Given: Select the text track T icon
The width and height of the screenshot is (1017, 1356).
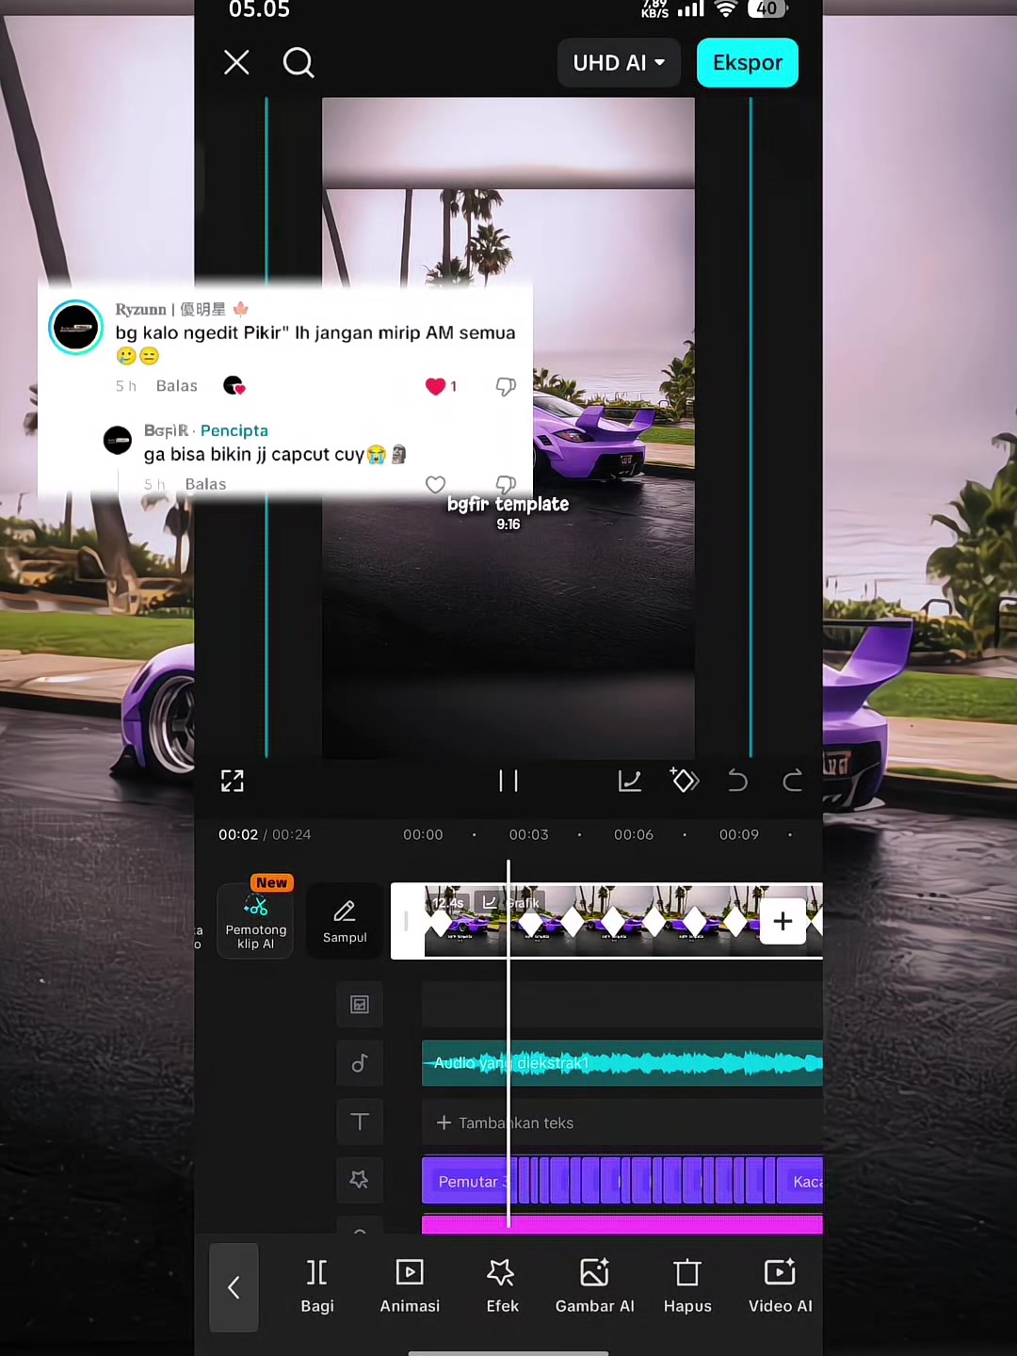Looking at the screenshot, I should pos(360,1122).
